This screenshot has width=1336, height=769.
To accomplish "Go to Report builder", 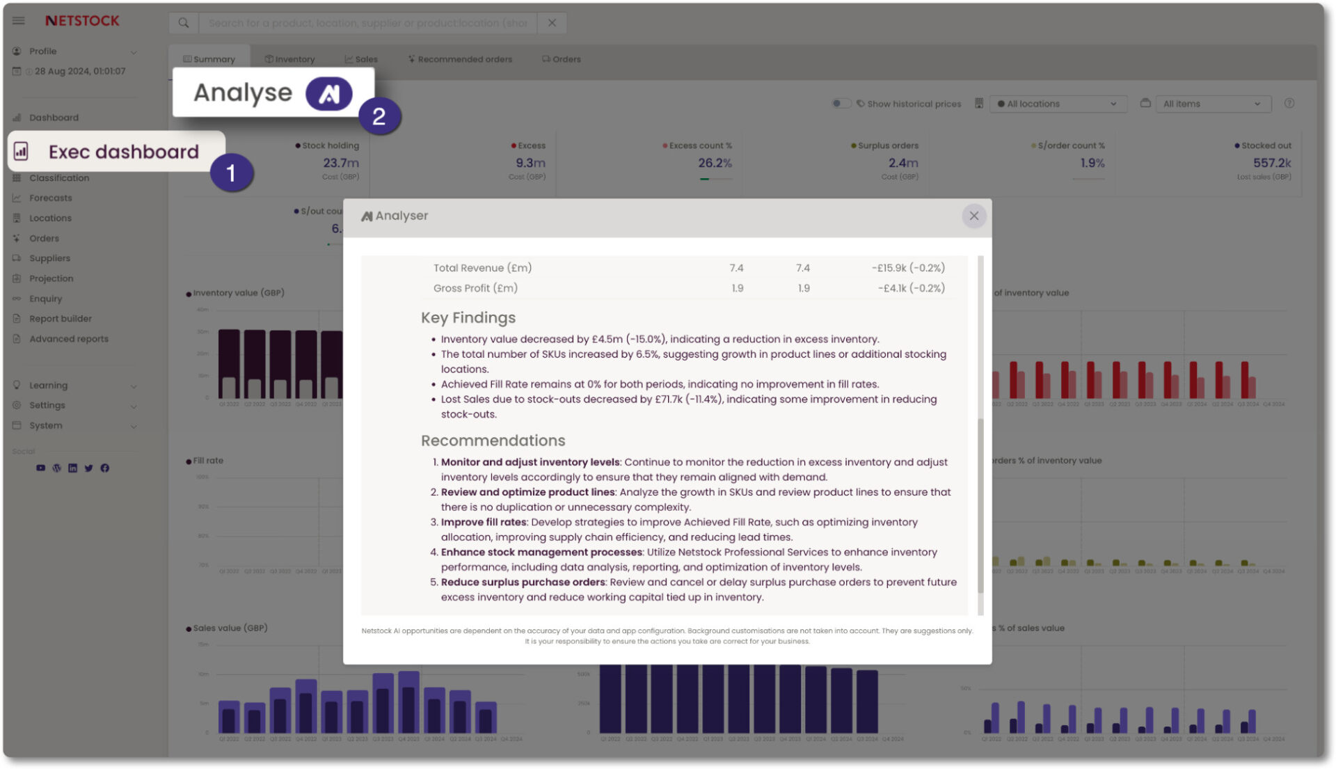I will coord(60,319).
